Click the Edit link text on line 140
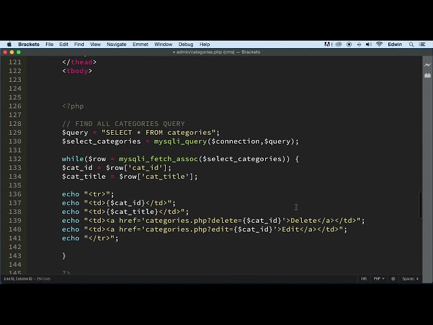The height and width of the screenshot is (325, 433). 290,230
